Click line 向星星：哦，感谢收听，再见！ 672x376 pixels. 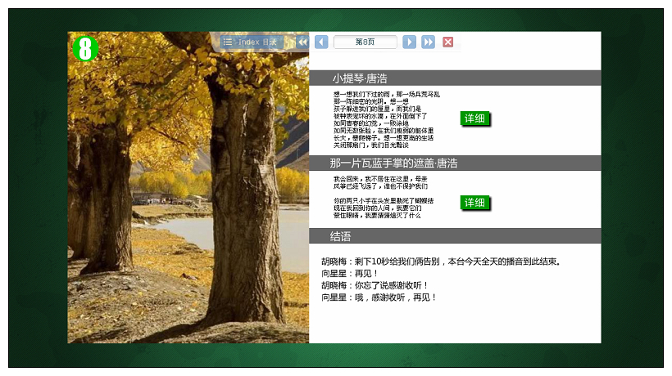coord(379,298)
